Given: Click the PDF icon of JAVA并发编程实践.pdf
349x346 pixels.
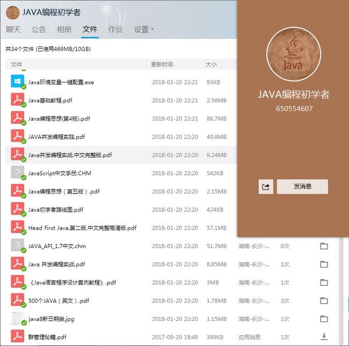Looking at the screenshot, I should pos(17,136).
